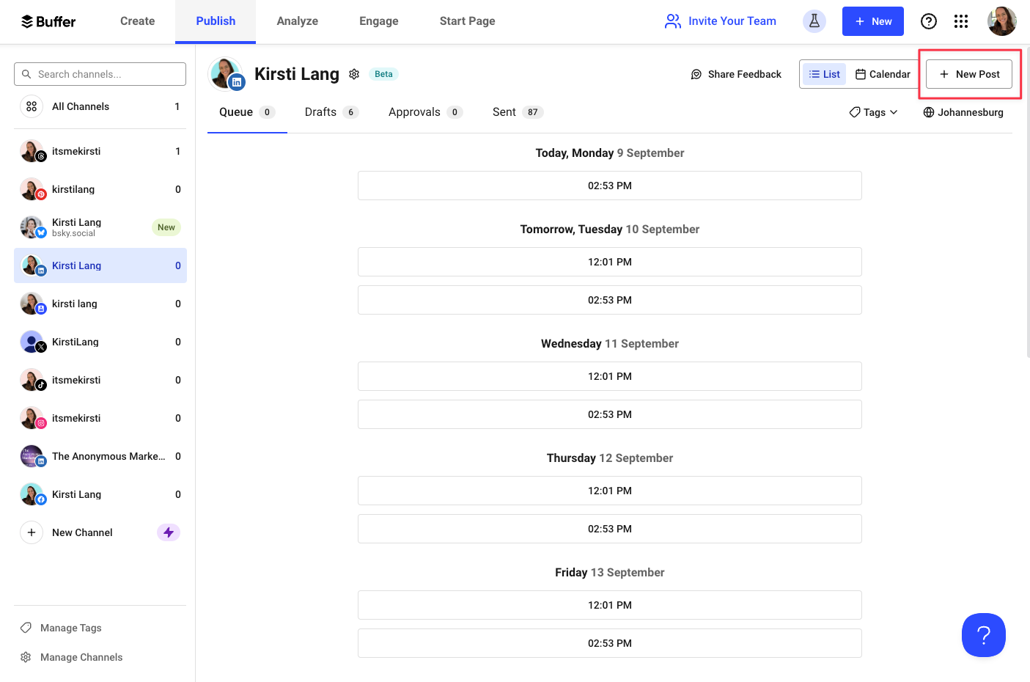This screenshot has height=682, width=1030.
Task: Switch to List view
Action: pyautogui.click(x=825, y=74)
